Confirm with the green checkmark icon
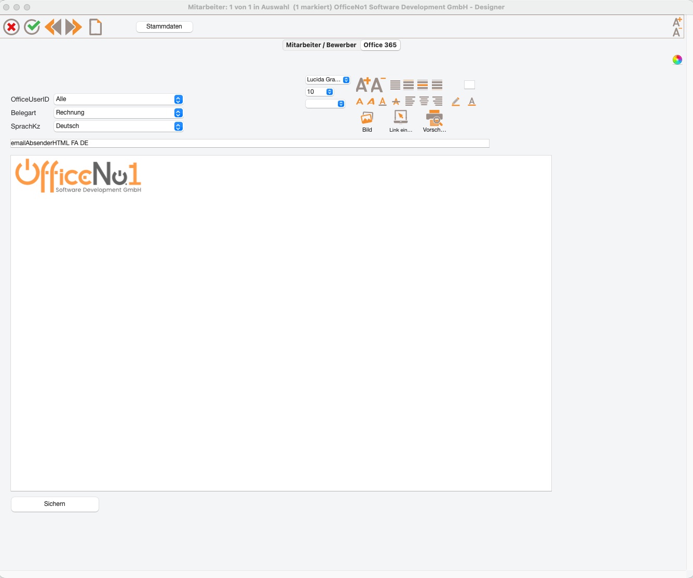 [x=32, y=27]
